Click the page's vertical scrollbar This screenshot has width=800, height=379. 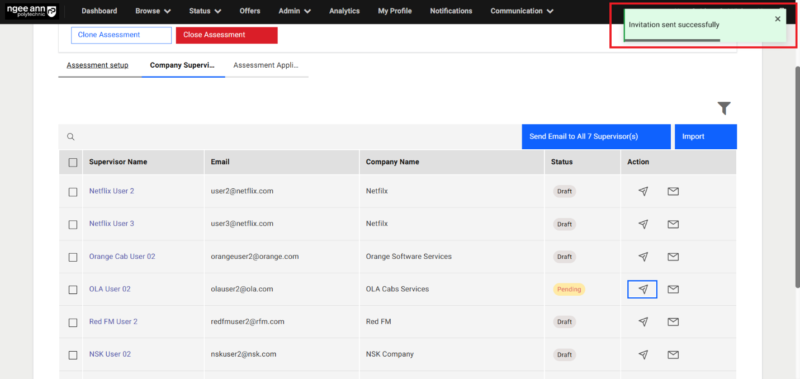pyautogui.click(x=796, y=168)
